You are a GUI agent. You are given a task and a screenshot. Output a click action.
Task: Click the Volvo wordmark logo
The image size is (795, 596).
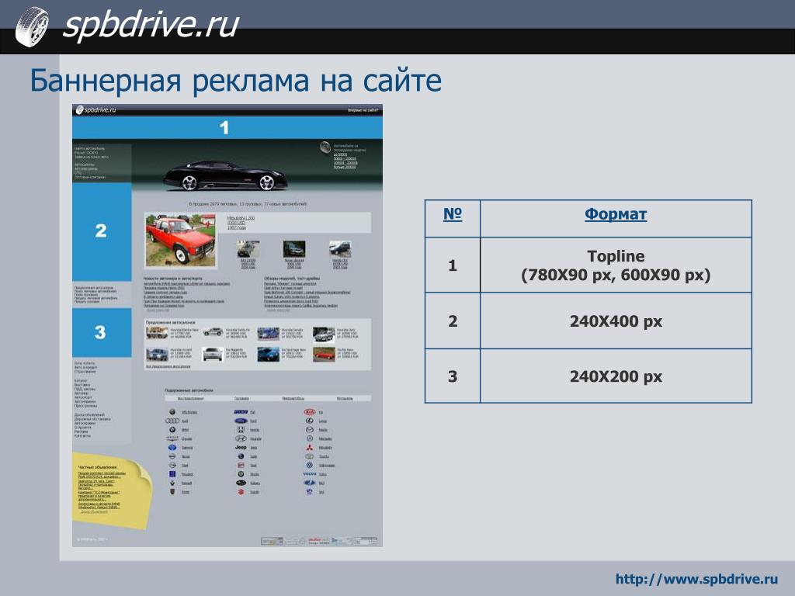309,474
